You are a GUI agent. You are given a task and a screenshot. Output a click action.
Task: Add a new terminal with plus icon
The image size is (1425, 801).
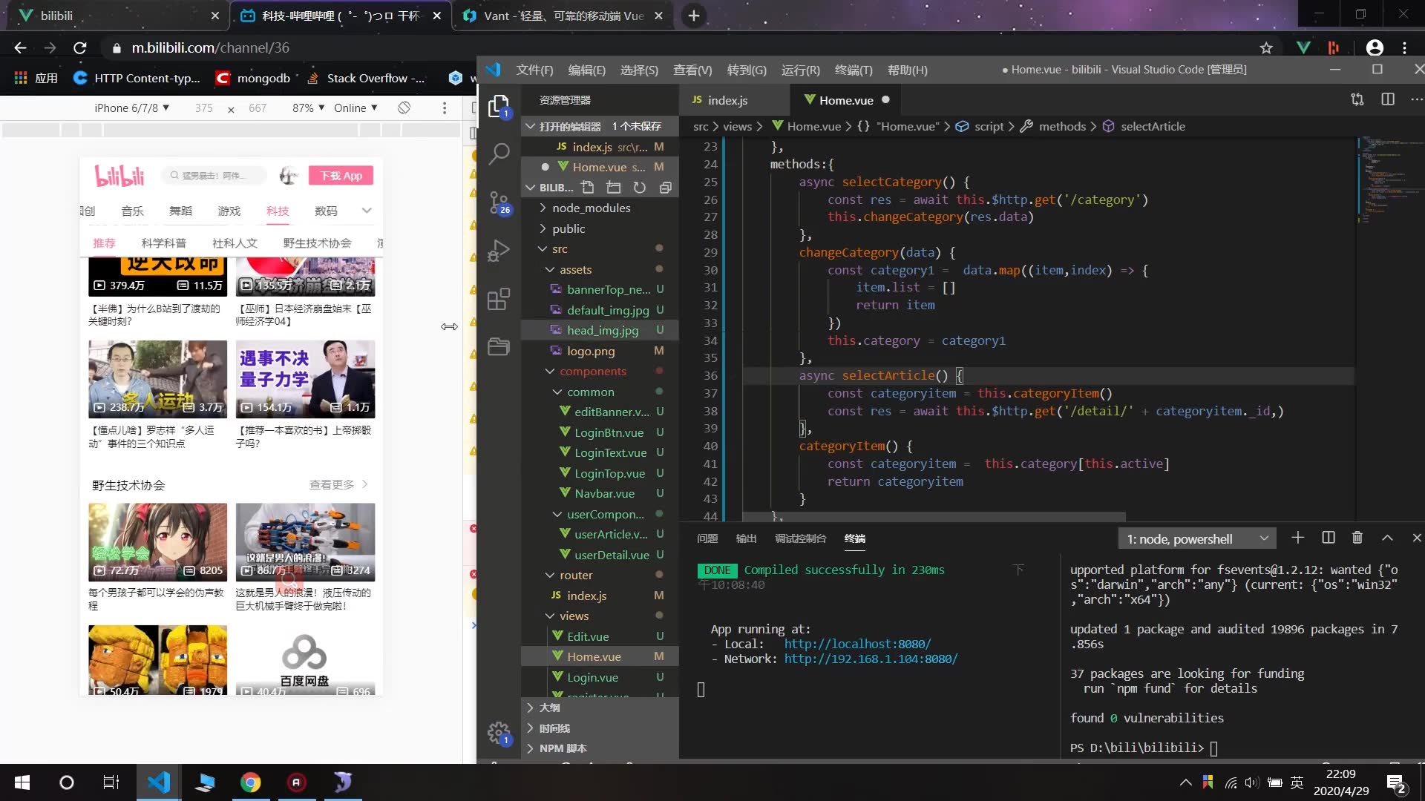pos(1297,538)
